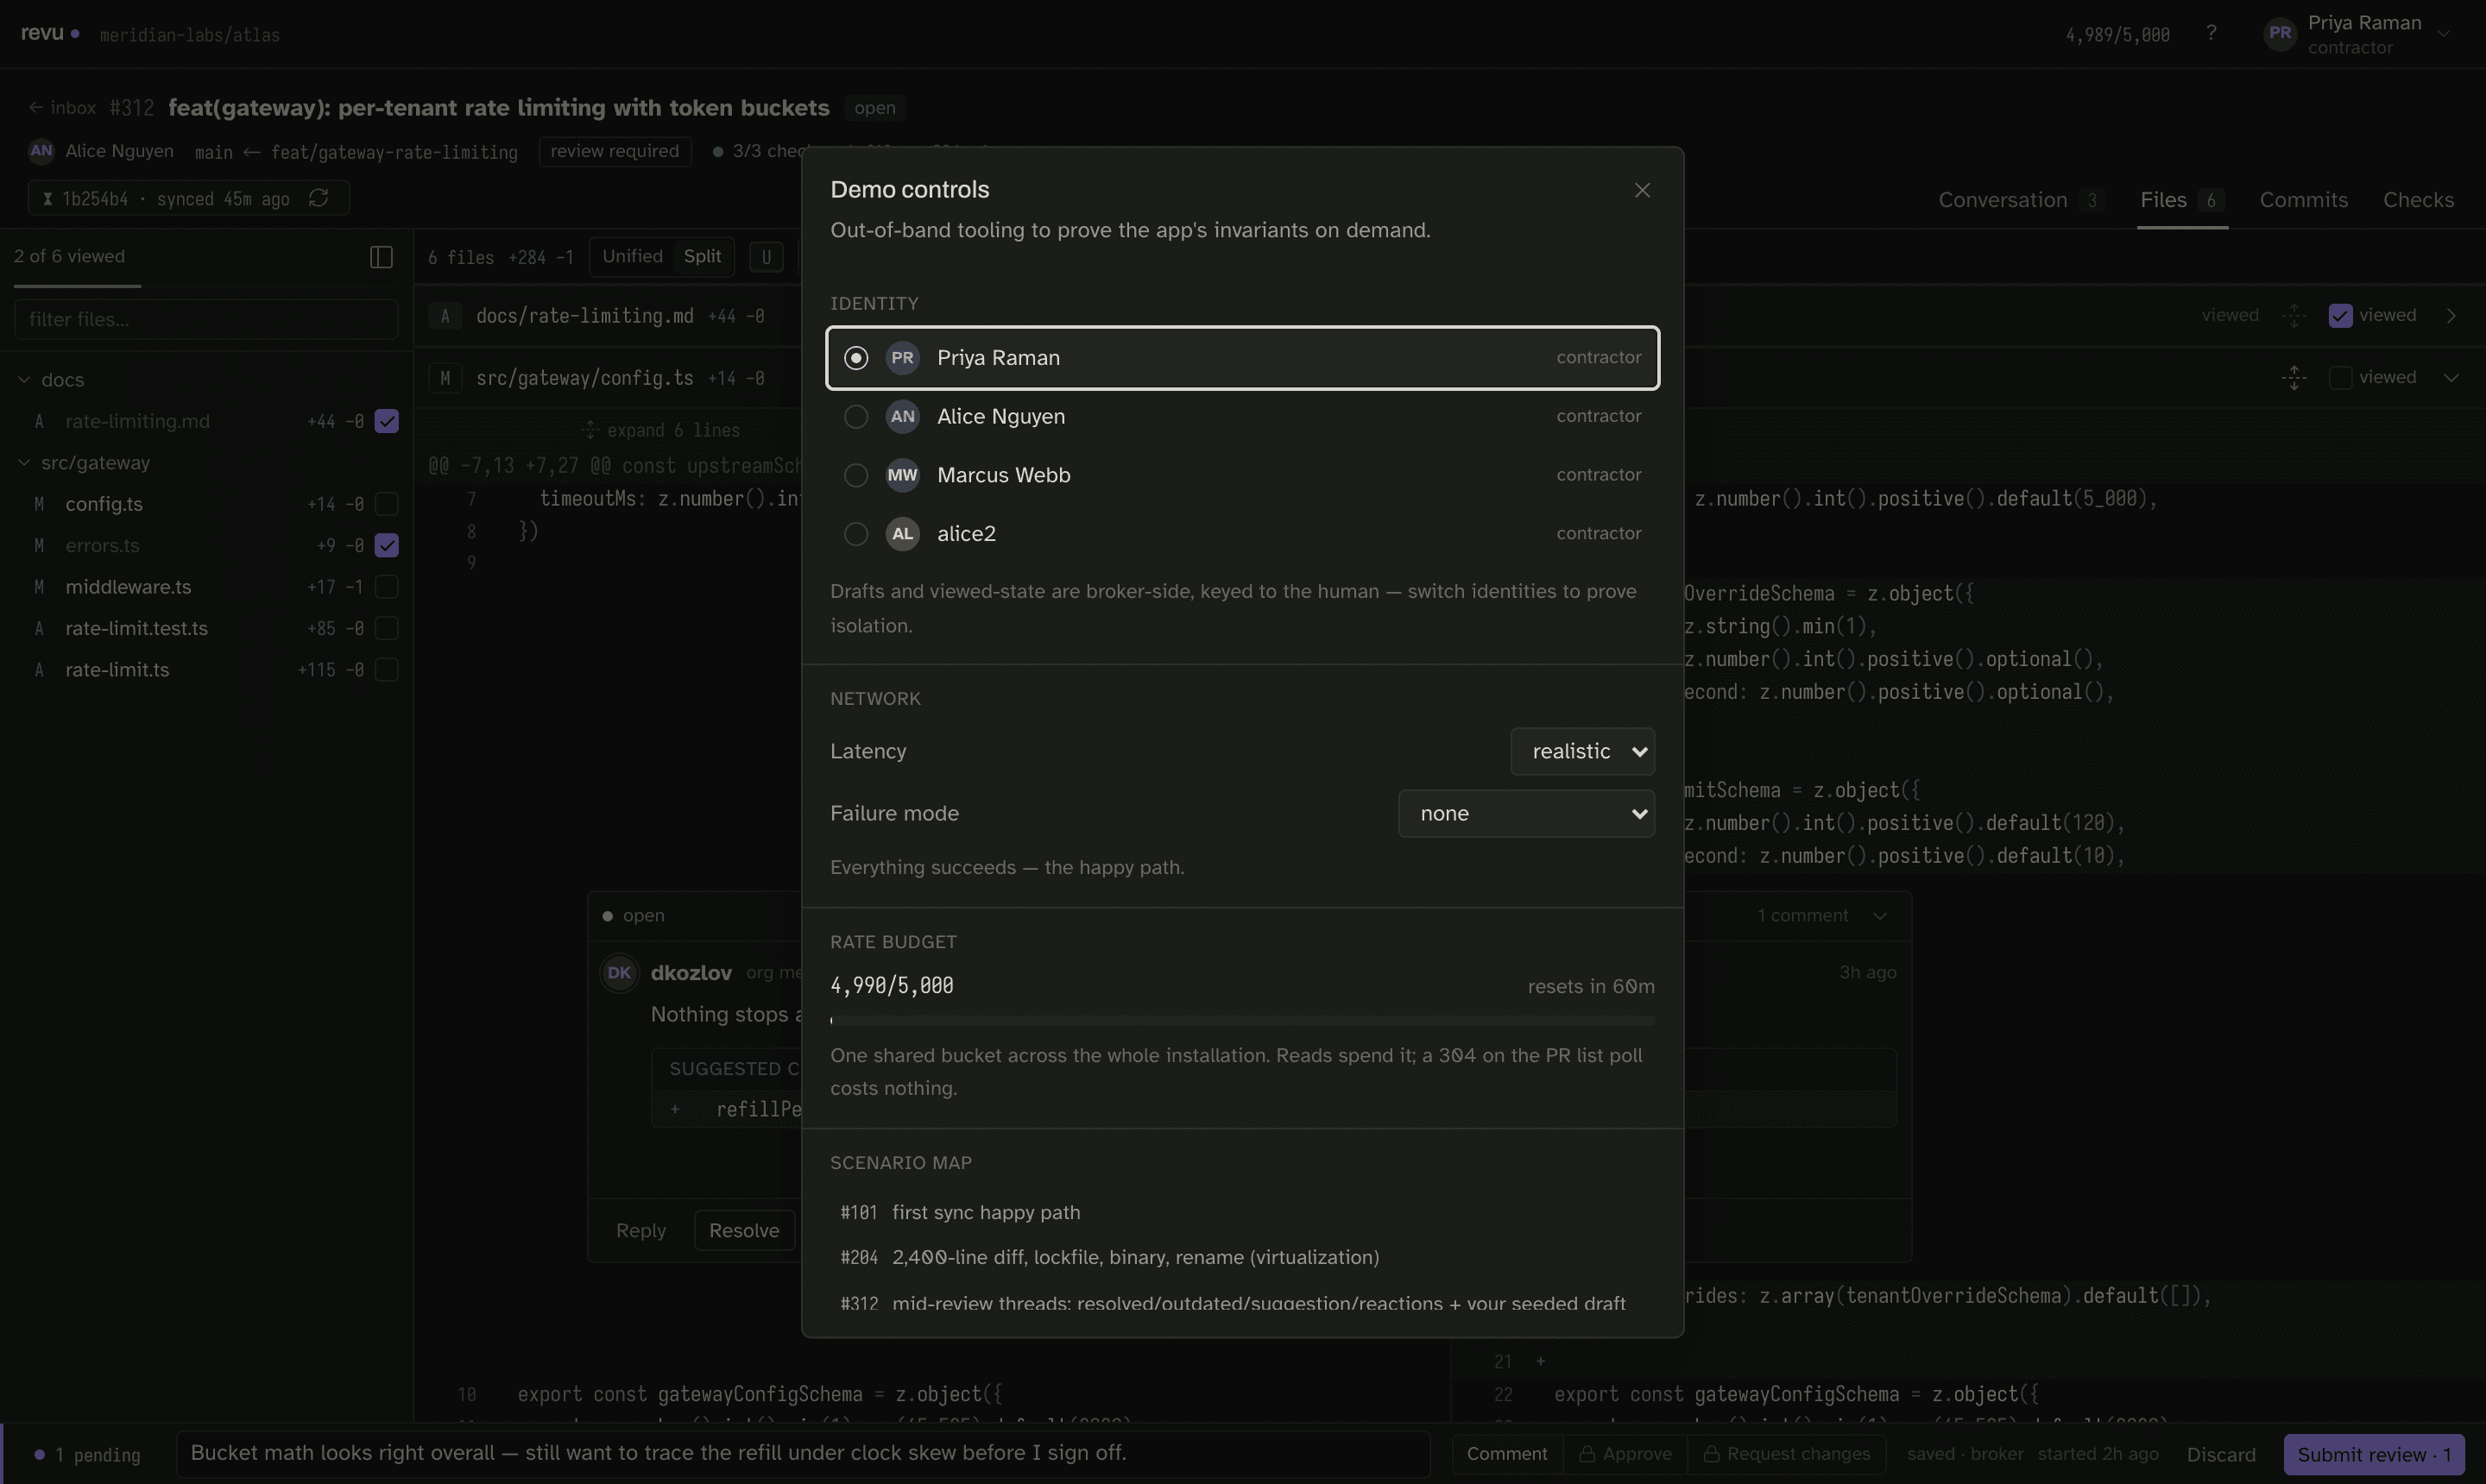The image size is (2486, 1484).
Task: Close the Demo controls dialog
Action: click(1642, 190)
